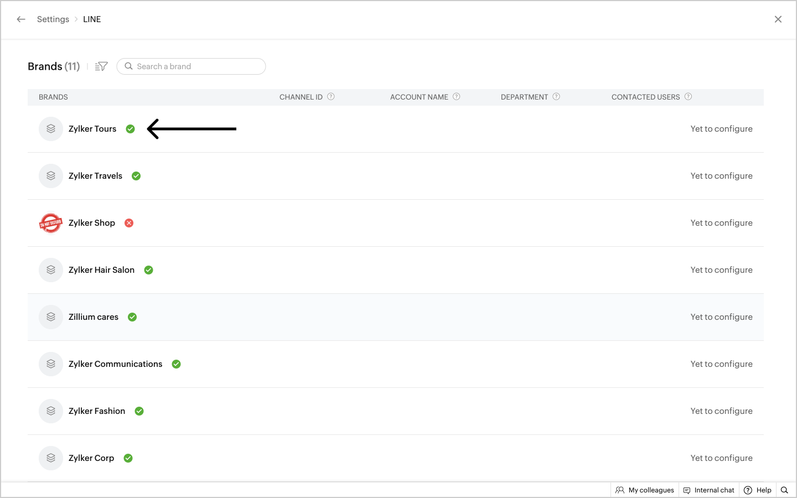Focus the Search a brand field
The image size is (797, 498).
(x=191, y=66)
